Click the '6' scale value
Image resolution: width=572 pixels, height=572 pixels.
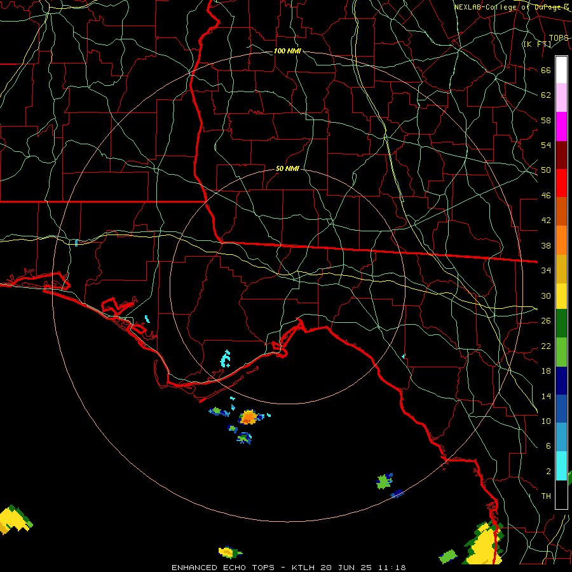coord(548,446)
